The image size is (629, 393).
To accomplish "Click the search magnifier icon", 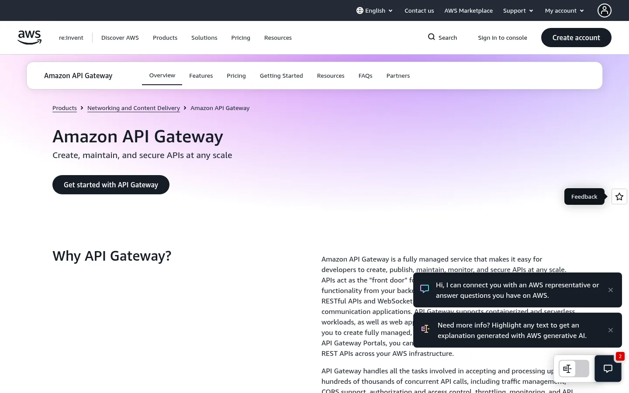I will click(x=432, y=37).
